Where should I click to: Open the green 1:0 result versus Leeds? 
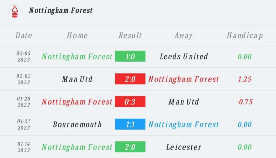pos(130,56)
